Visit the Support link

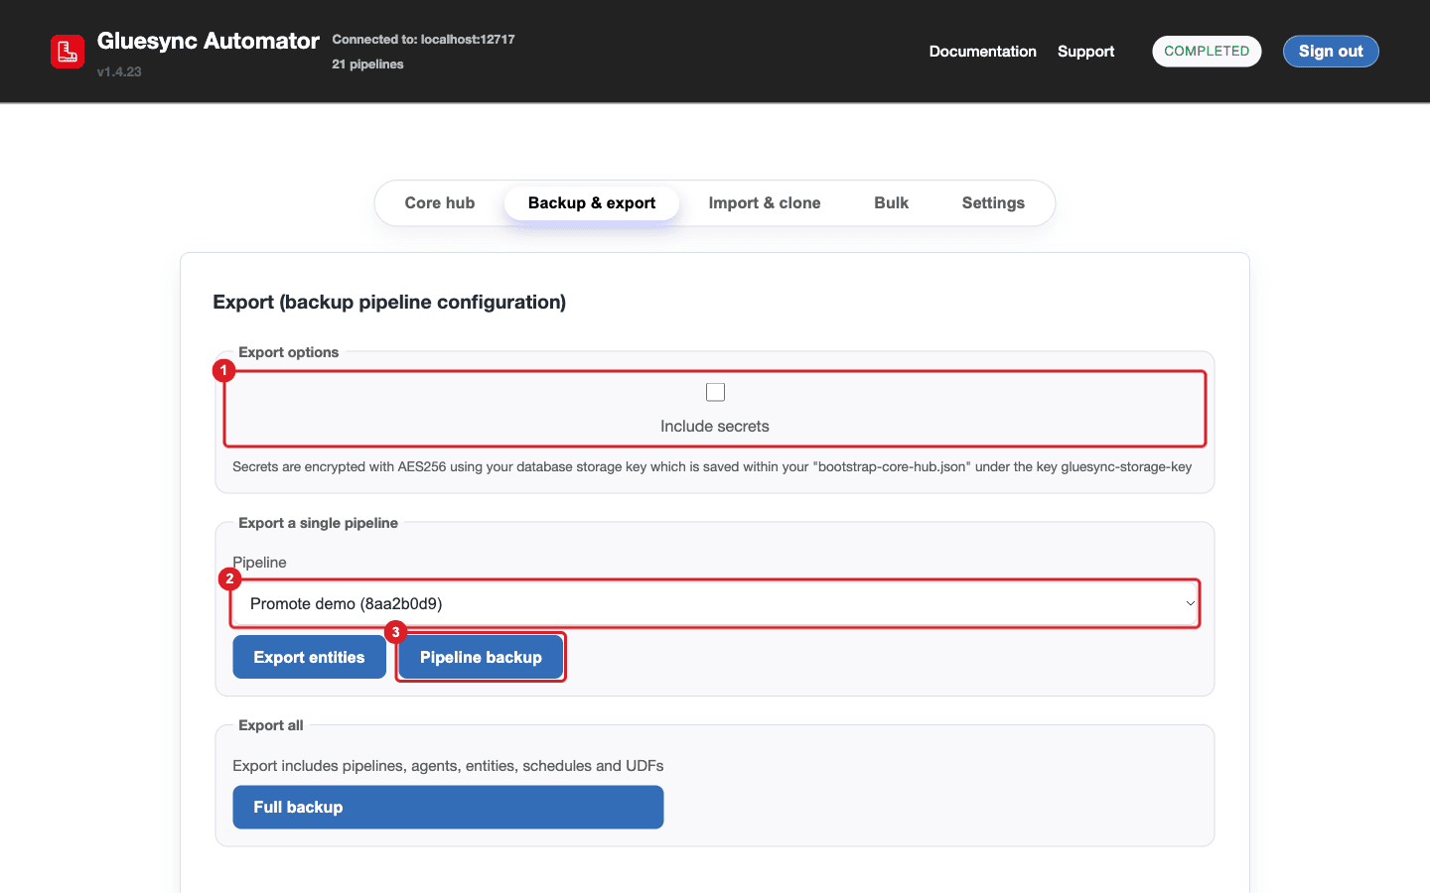point(1085,52)
